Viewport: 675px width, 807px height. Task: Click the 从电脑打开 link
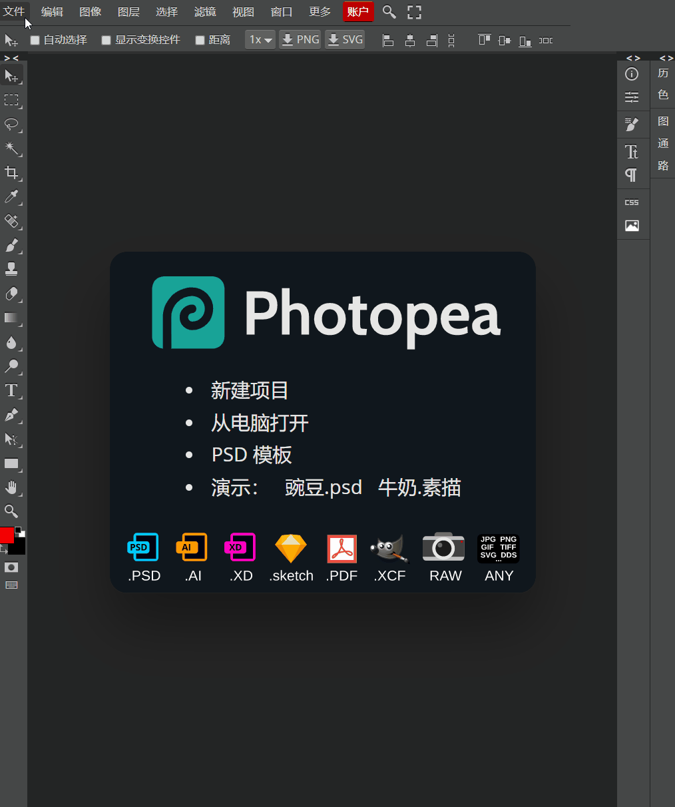(x=260, y=423)
